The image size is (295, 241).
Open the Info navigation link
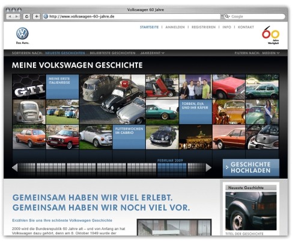pos(227,27)
